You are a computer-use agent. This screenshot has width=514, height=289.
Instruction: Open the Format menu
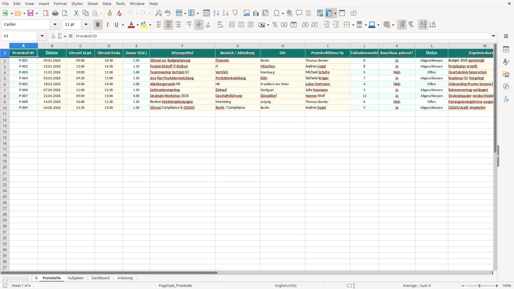coord(60,3)
